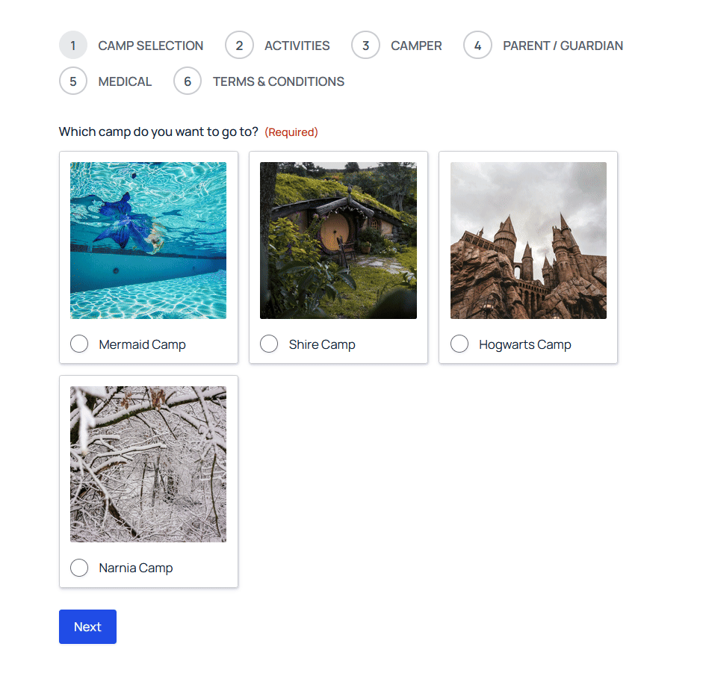709x688 pixels.
Task: Click the Hogwarts castle photo
Action: 528,241
